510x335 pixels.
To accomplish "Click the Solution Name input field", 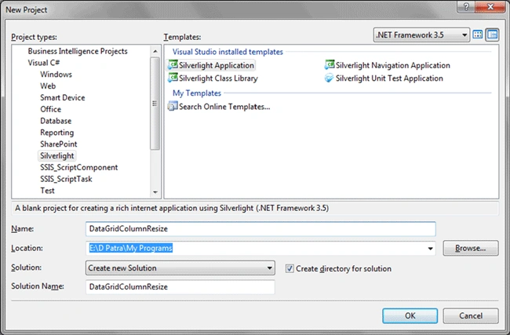I will coord(180,286).
